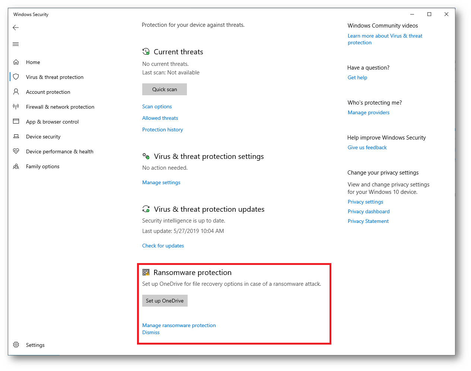
Task: Click the Set up OneDrive button
Action: tap(165, 301)
